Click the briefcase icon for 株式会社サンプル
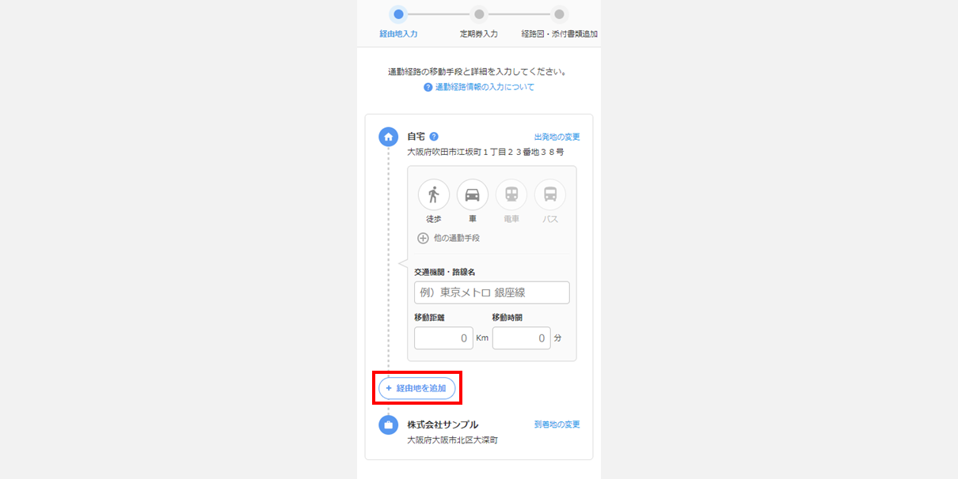 [388, 424]
